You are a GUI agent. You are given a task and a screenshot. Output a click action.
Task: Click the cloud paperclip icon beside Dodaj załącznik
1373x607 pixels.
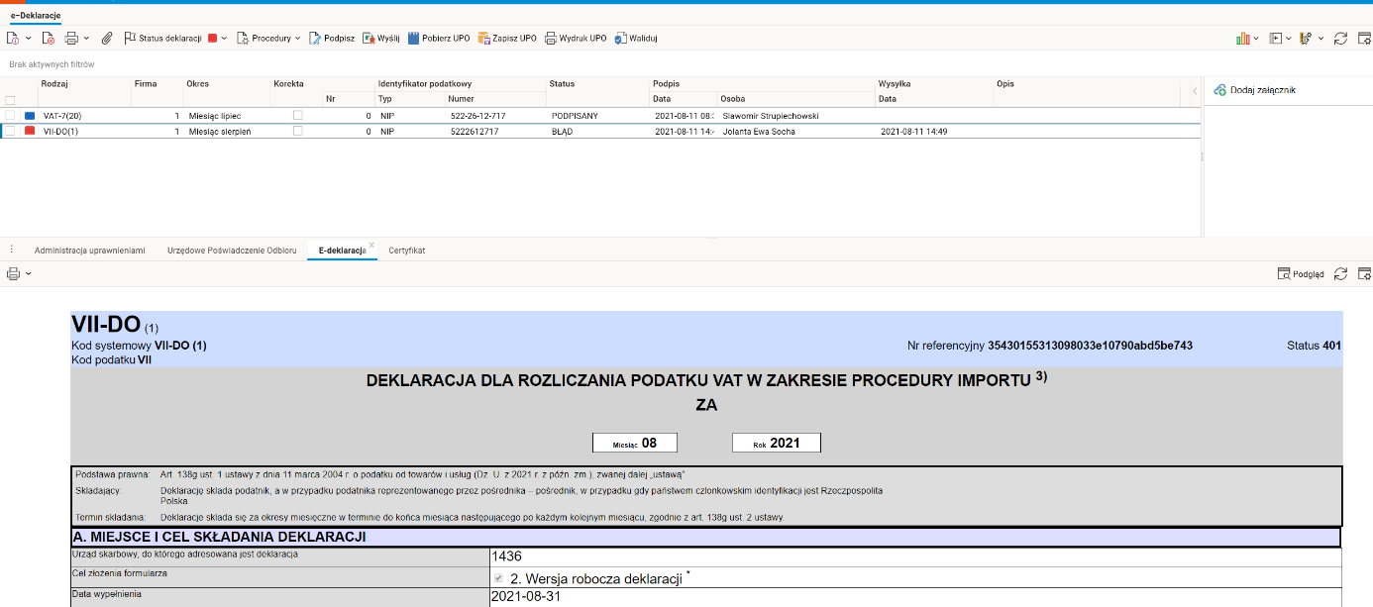(x=1219, y=90)
